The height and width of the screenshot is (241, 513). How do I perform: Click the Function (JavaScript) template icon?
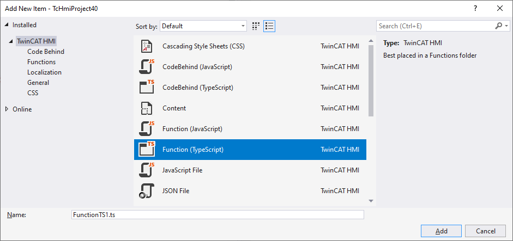pyautogui.click(x=147, y=129)
